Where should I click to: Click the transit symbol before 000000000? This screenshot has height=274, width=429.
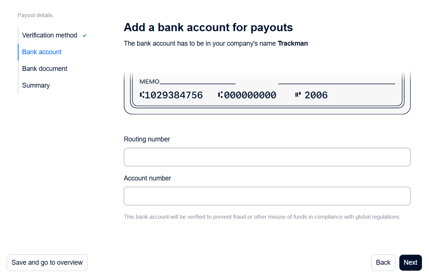click(x=220, y=95)
